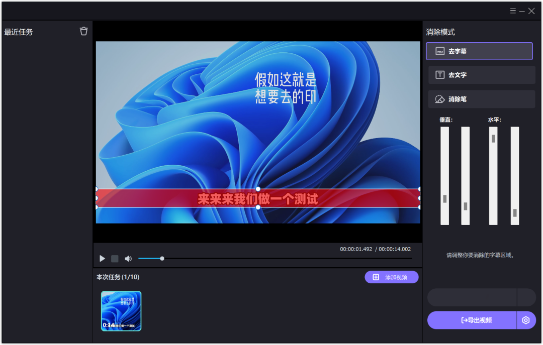Click the second 垂直 vertical slider

point(466,176)
